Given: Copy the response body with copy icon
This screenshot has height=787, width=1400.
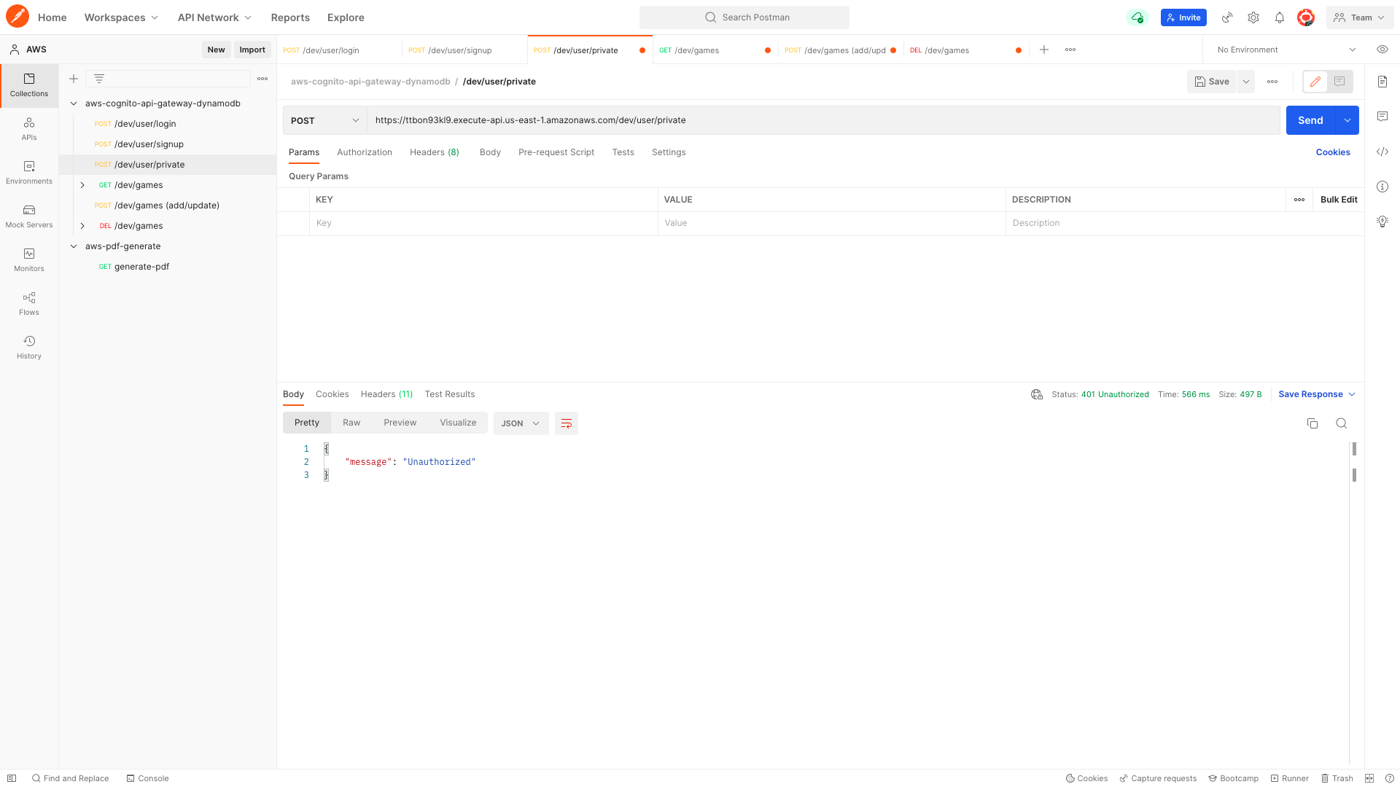Looking at the screenshot, I should (x=1312, y=423).
